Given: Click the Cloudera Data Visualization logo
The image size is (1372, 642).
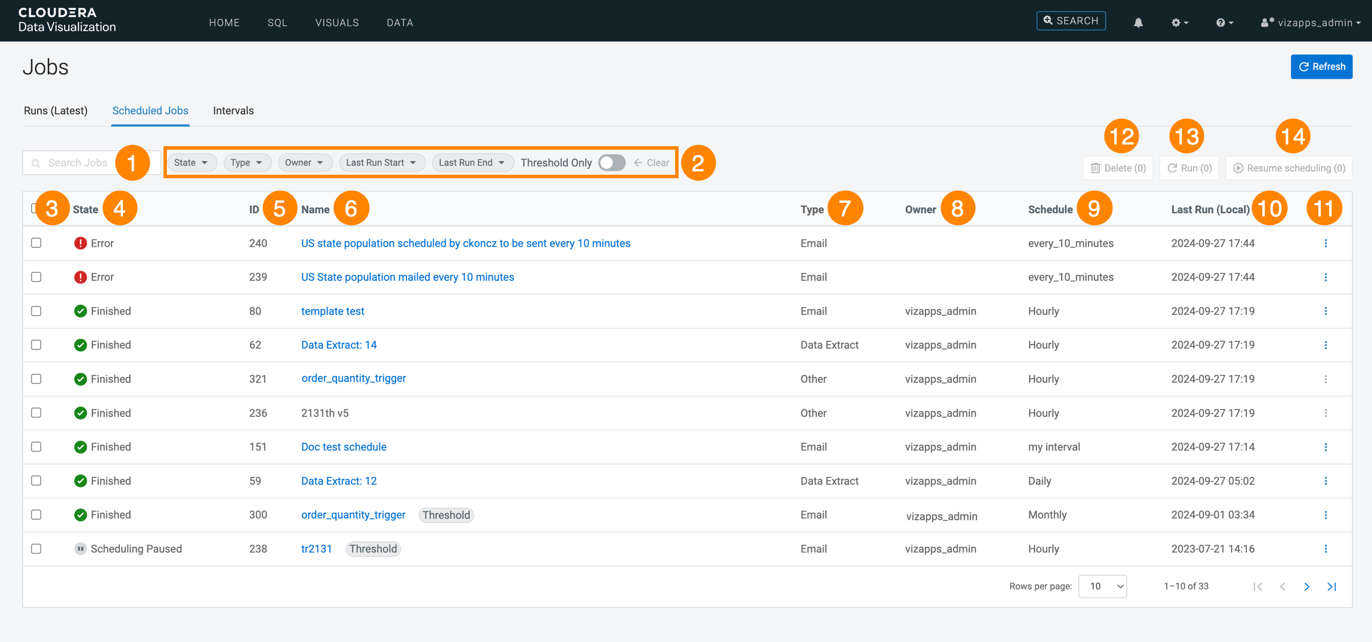Looking at the screenshot, I should pos(67,20).
